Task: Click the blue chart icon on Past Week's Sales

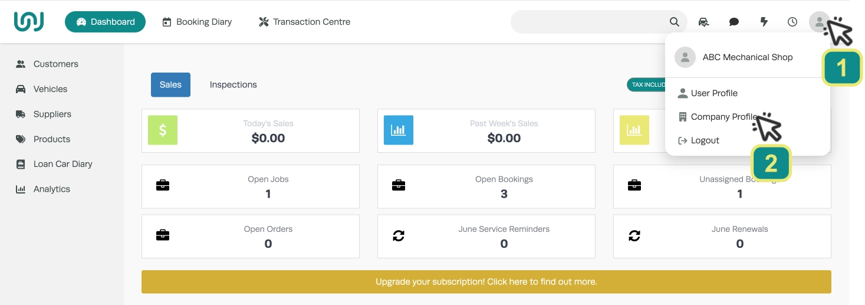Action: coord(399,130)
